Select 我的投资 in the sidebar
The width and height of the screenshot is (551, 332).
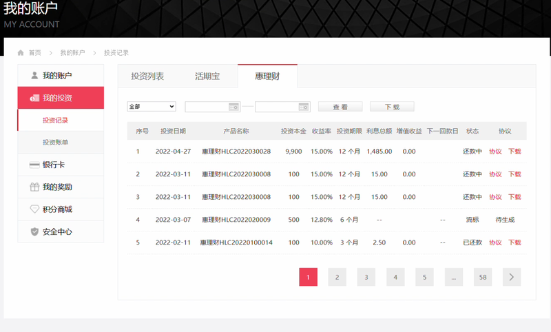(x=61, y=98)
